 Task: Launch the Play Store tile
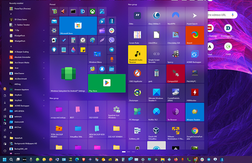coord(107,83)
